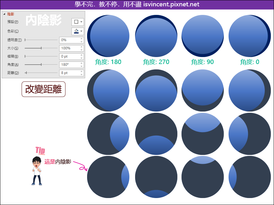Click the 改變距離 rounded label box
The height and width of the screenshot is (205, 274).
tap(44, 89)
